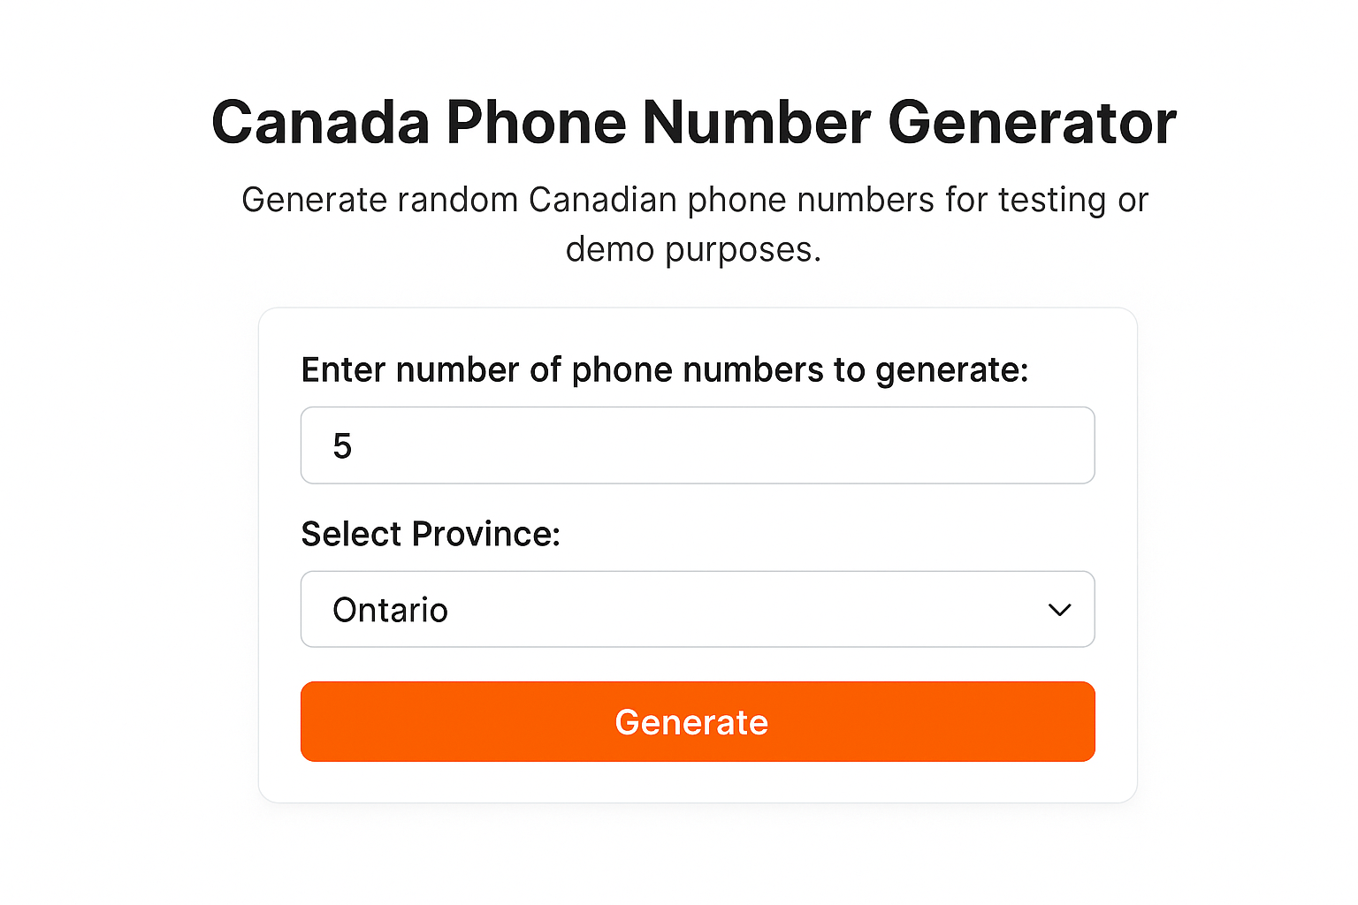Click the chevron arrow on the province selector
The image size is (1358, 905).
click(1059, 609)
